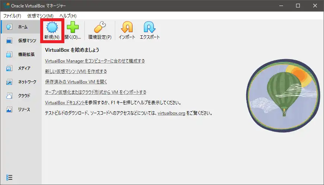The height and width of the screenshot is (185, 324).
Task: Click the blue Export (エクスポート) arrow icon
Action: (x=150, y=27)
